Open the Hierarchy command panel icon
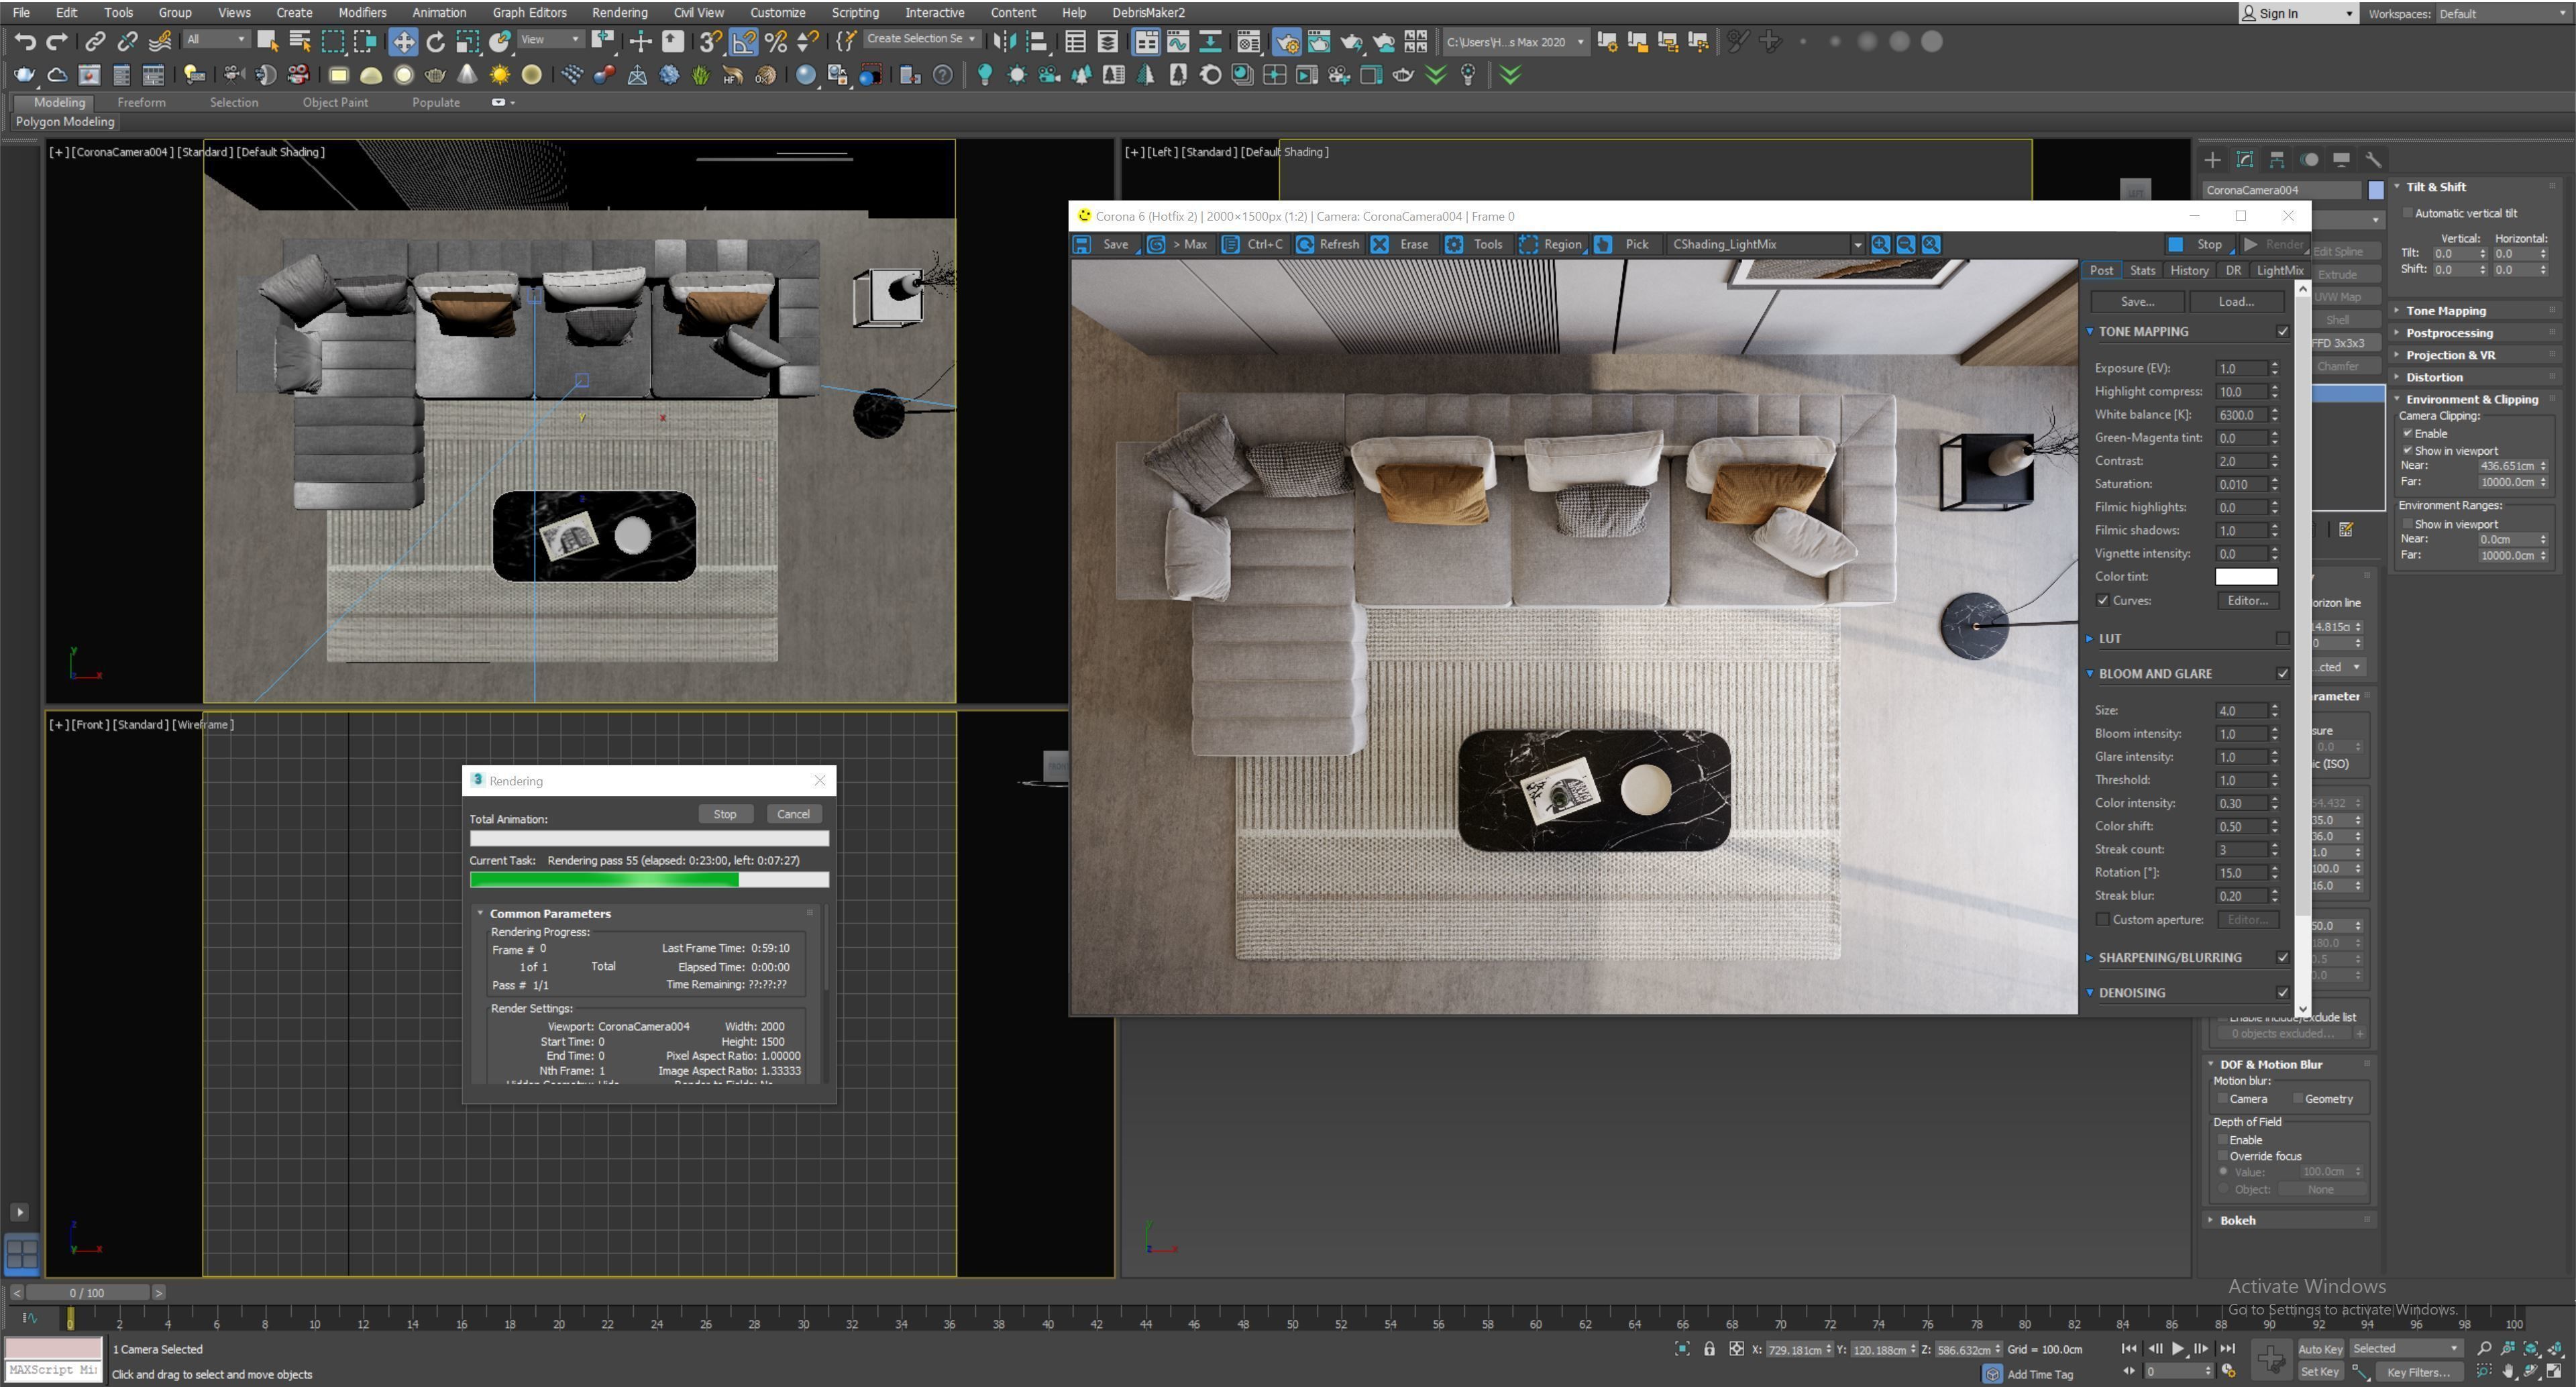The height and width of the screenshot is (1387, 2576). [2277, 160]
